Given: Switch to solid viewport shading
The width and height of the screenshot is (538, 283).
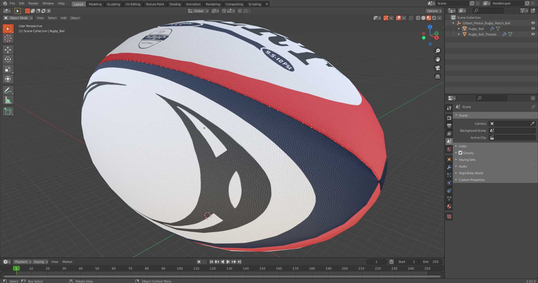Looking at the screenshot, I should click(423, 18).
